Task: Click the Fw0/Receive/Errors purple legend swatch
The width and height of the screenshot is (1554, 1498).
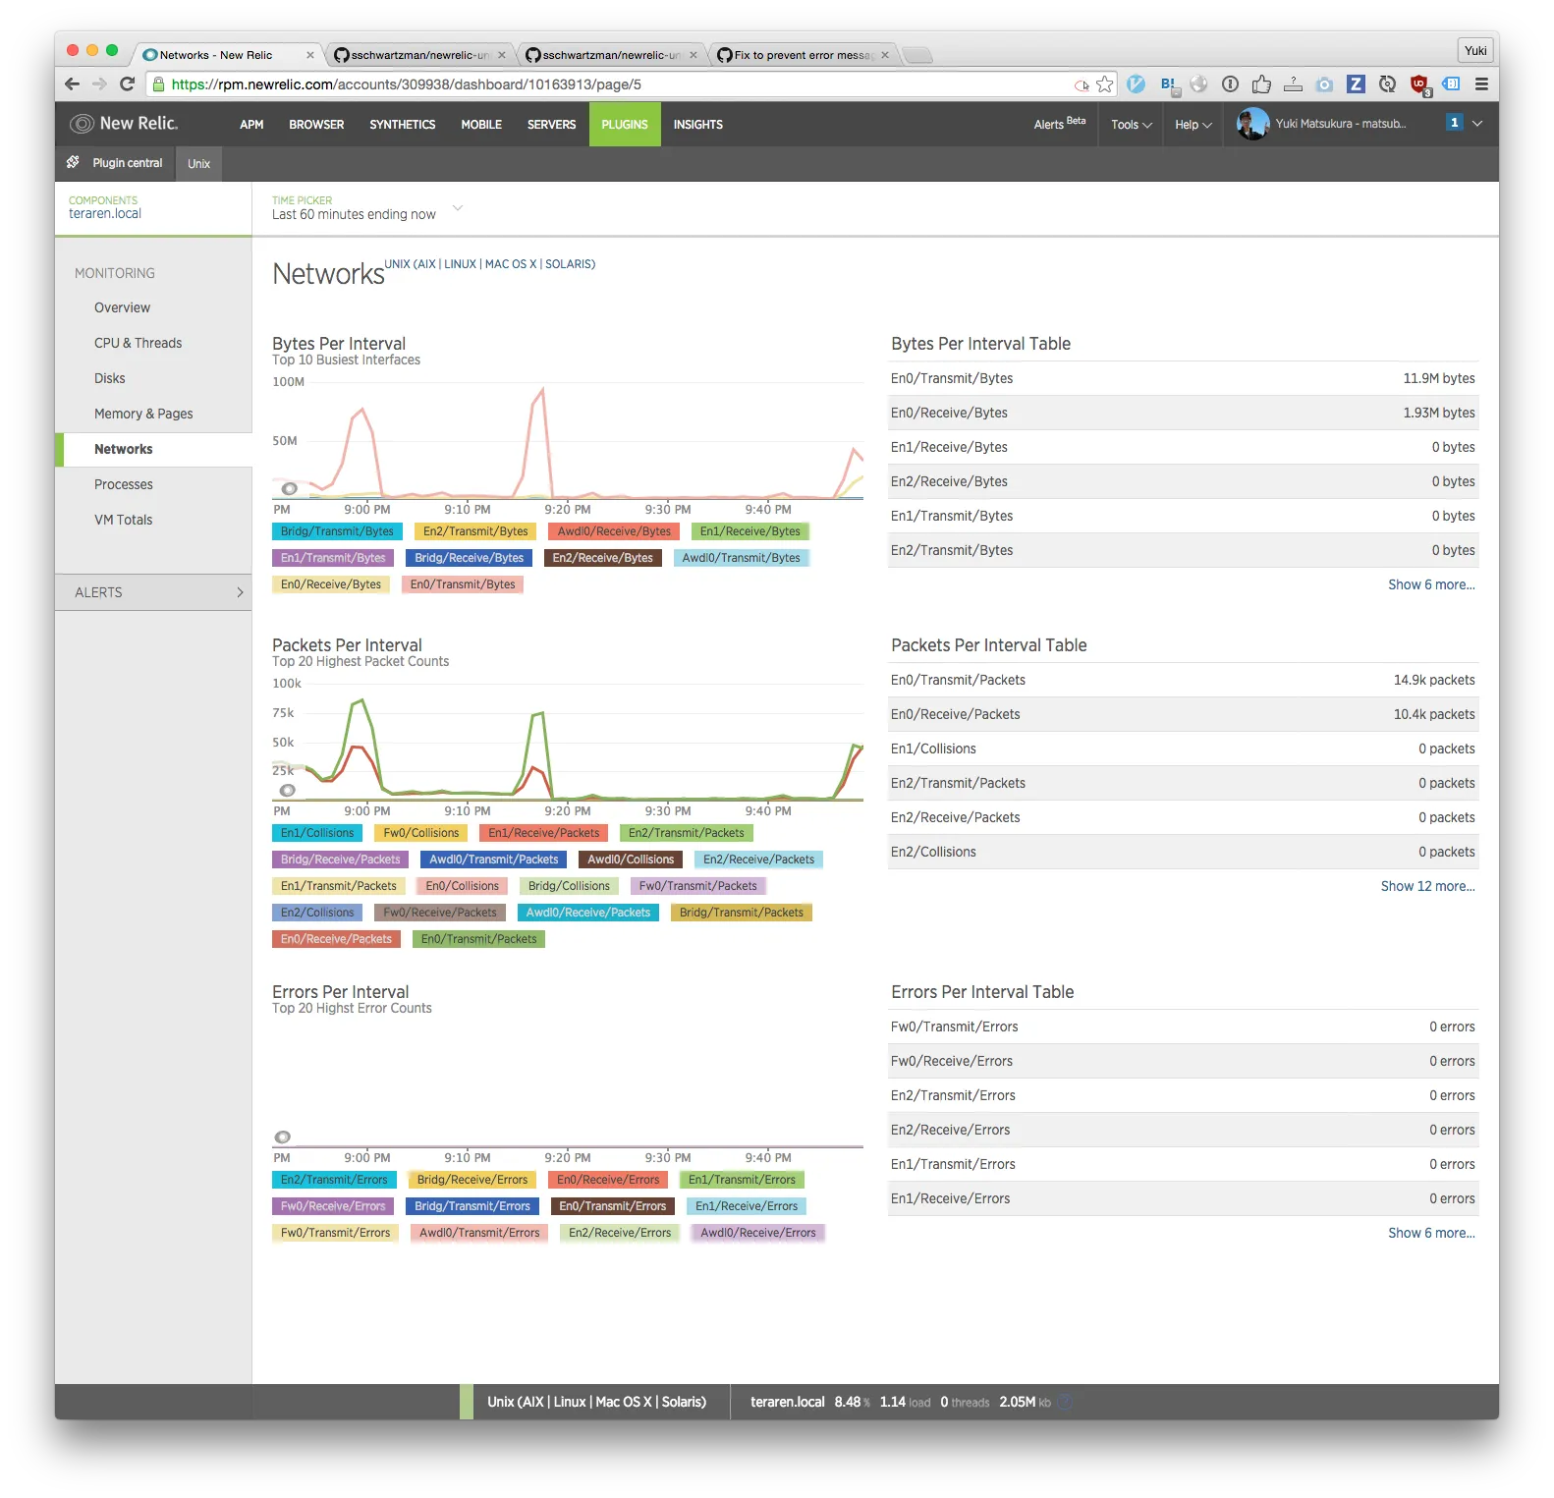Action: 333,1206
